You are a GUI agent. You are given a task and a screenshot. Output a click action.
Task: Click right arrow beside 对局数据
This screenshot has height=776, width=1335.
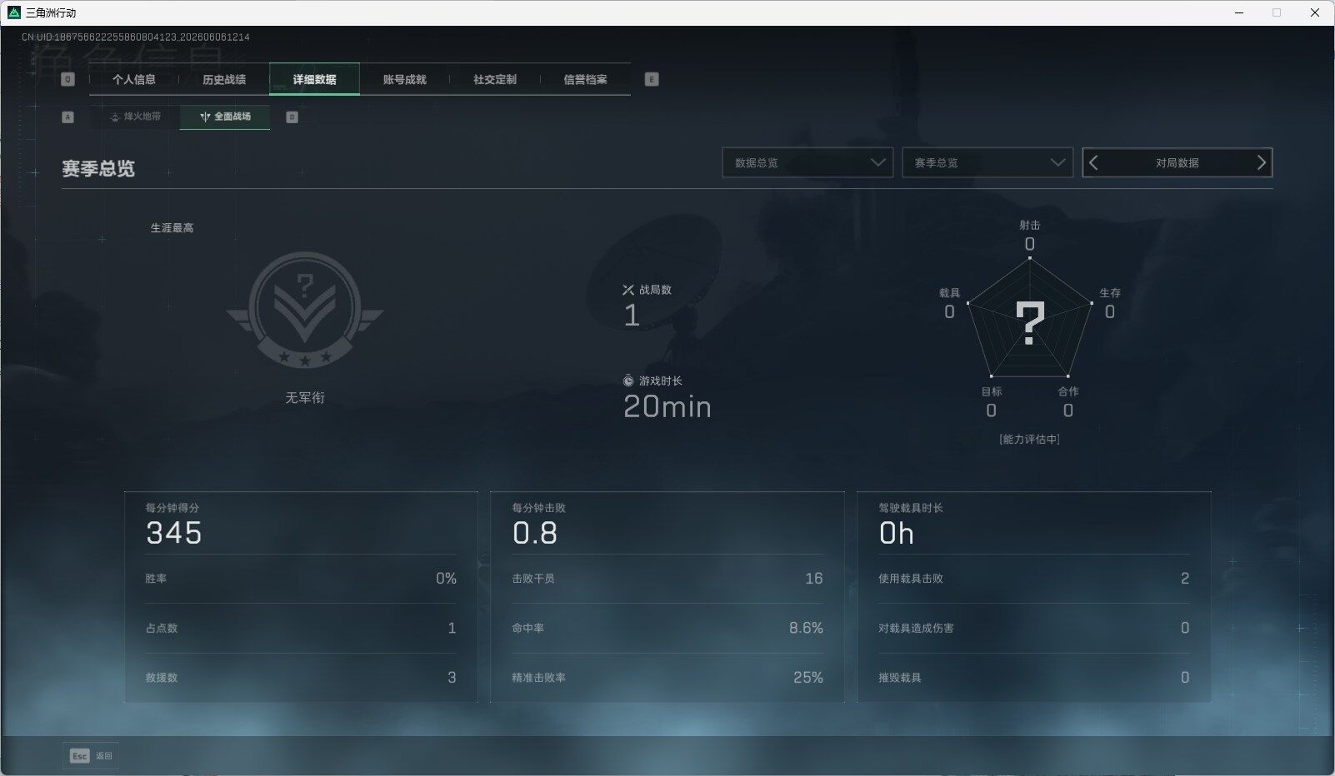[x=1261, y=162]
